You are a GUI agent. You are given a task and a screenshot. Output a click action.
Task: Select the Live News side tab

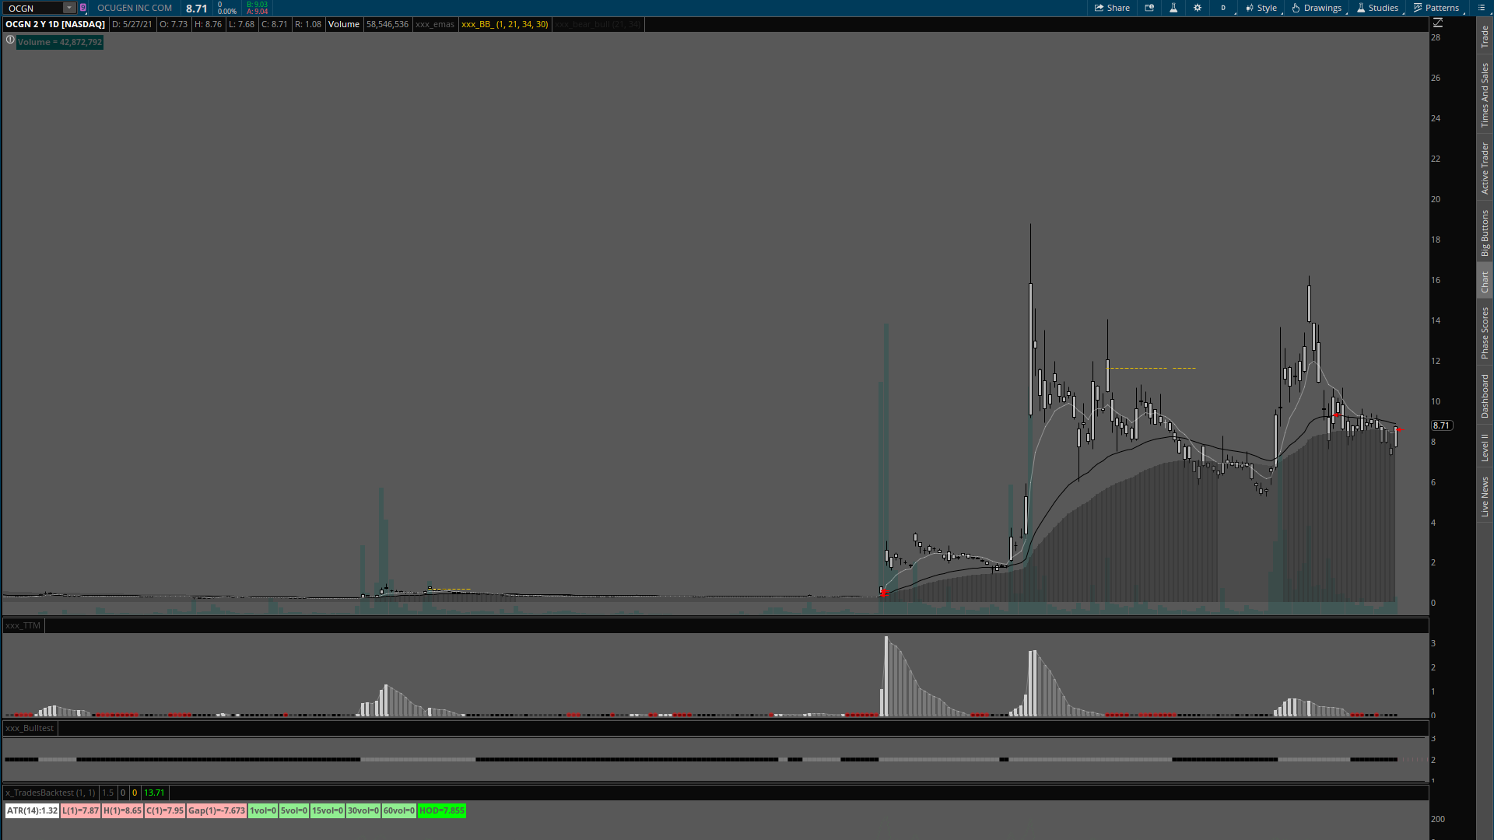pos(1485,496)
